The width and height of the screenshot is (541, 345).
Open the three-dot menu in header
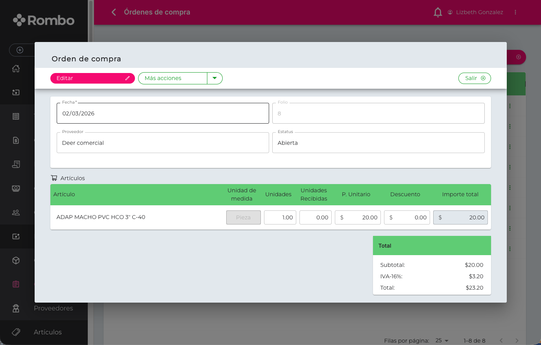click(515, 13)
